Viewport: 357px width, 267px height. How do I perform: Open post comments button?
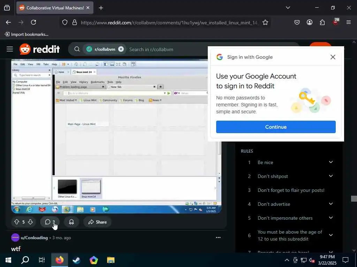(50, 222)
